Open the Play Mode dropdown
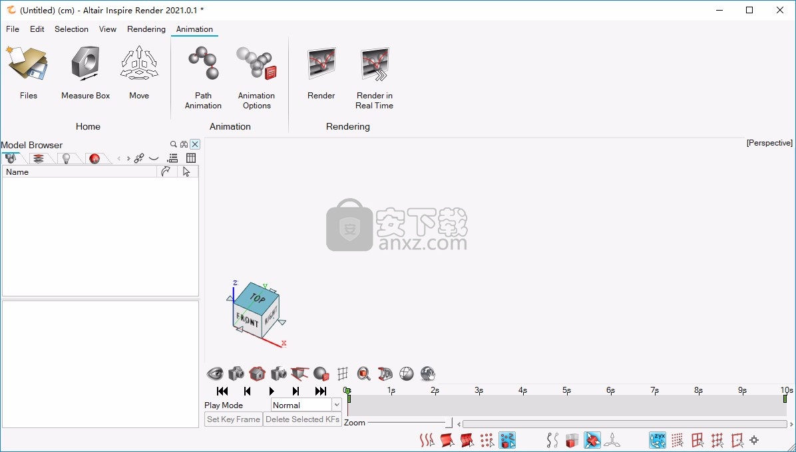This screenshot has height=452, width=796. pyautogui.click(x=305, y=405)
